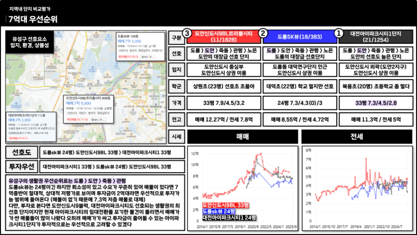Click the 전고 row label
Image resolution: width=417 pixels, height=235 pixels.
coord(176,119)
